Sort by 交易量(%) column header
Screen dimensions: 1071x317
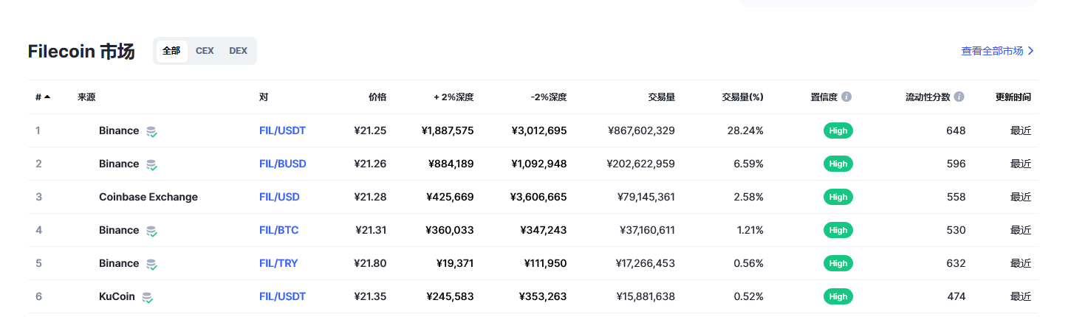742,97
